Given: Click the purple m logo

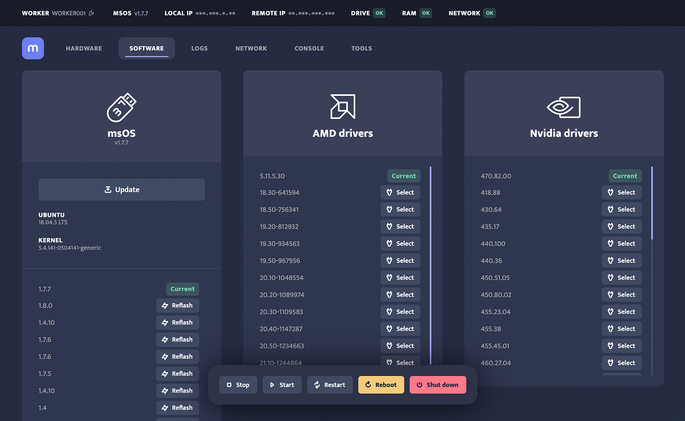Looking at the screenshot, I should (x=33, y=48).
